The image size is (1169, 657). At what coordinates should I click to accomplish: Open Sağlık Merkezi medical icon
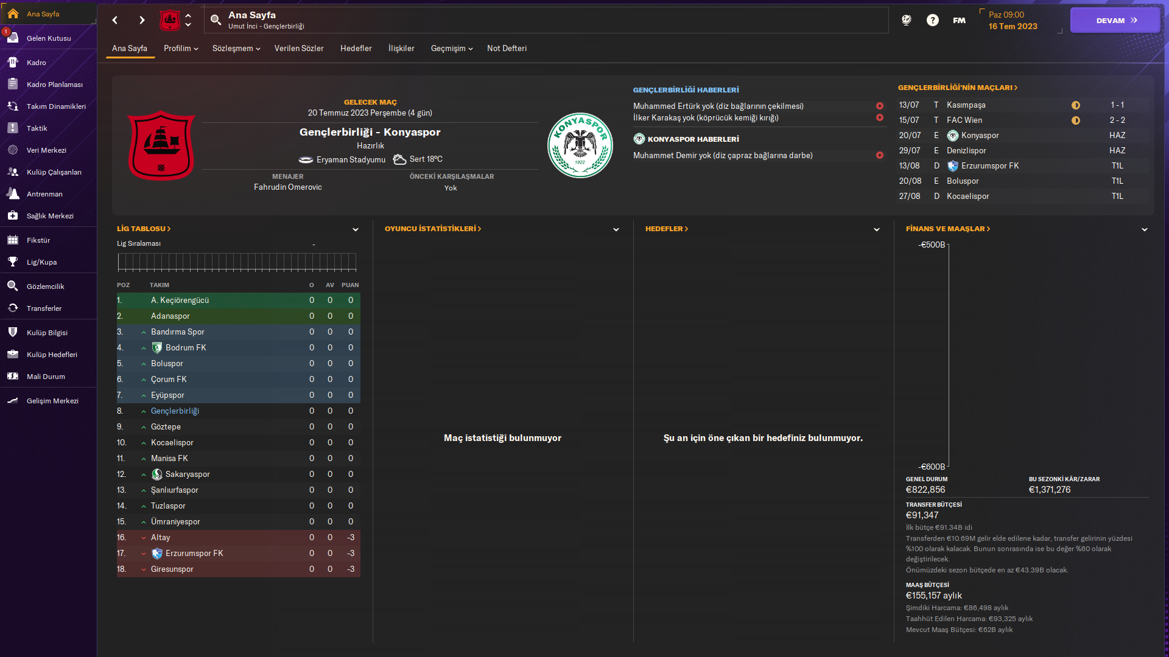(x=13, y=215)
